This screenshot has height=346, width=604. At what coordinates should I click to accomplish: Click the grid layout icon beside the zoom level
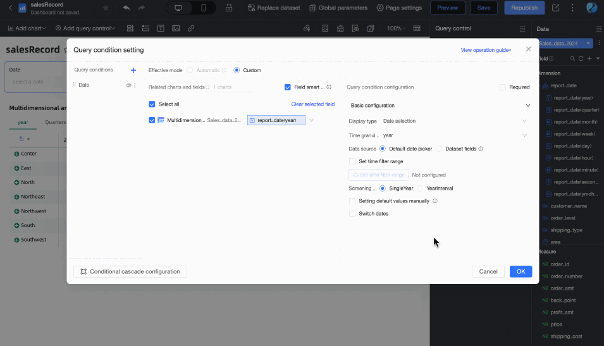click(417, 28)
